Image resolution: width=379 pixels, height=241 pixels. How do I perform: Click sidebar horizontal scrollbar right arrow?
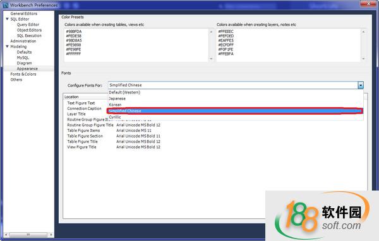[x=51, y=235]
